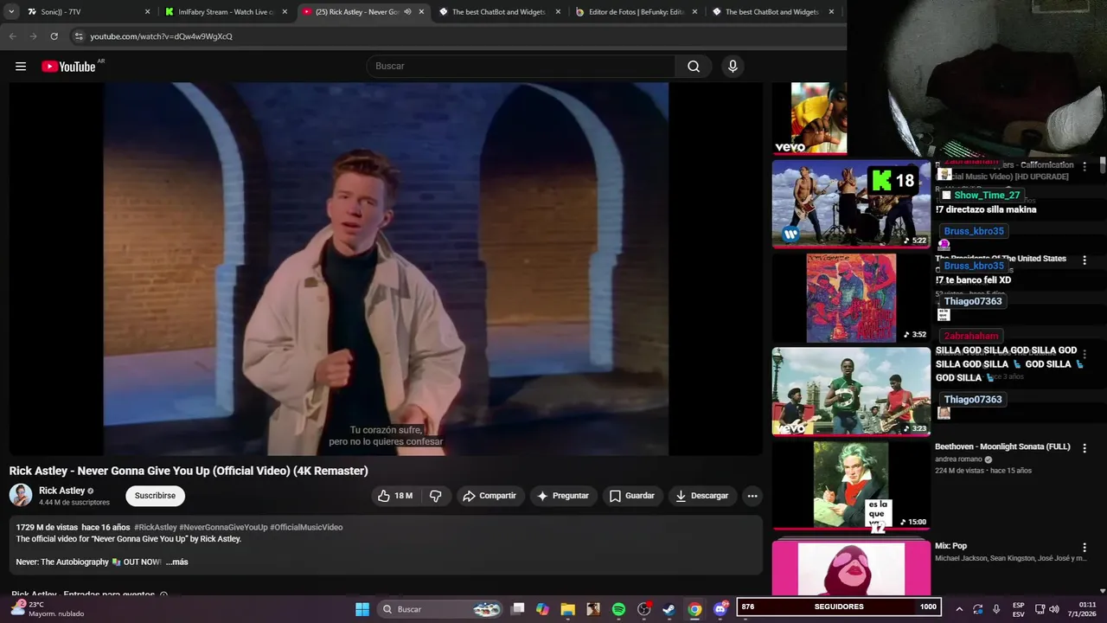Open the volume control in system tray

point(1054,609)
